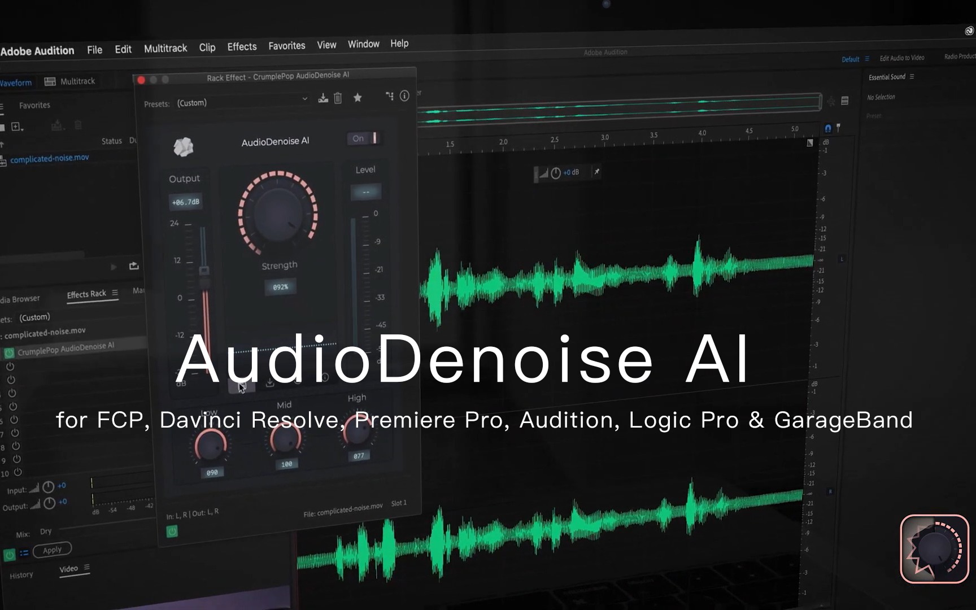Toggle power button for rack slot 8
This screenshot has height=610, width=976.
16,446
